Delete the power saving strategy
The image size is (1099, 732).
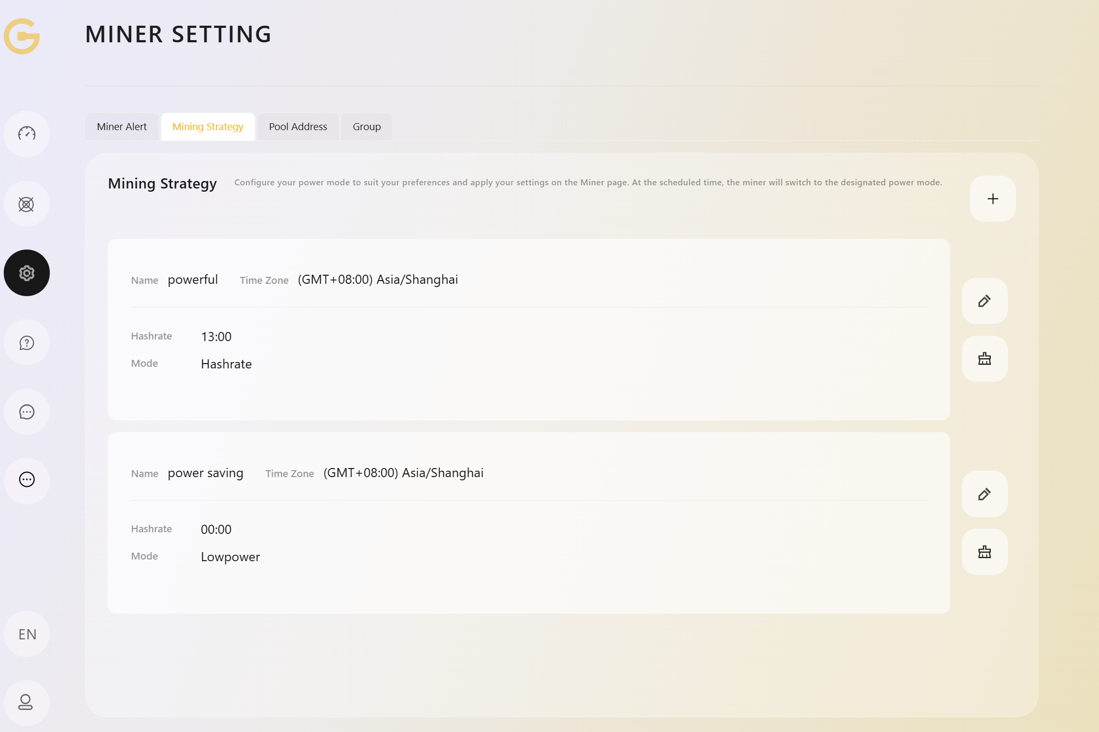pyautogui.click(x=984, y=552)
